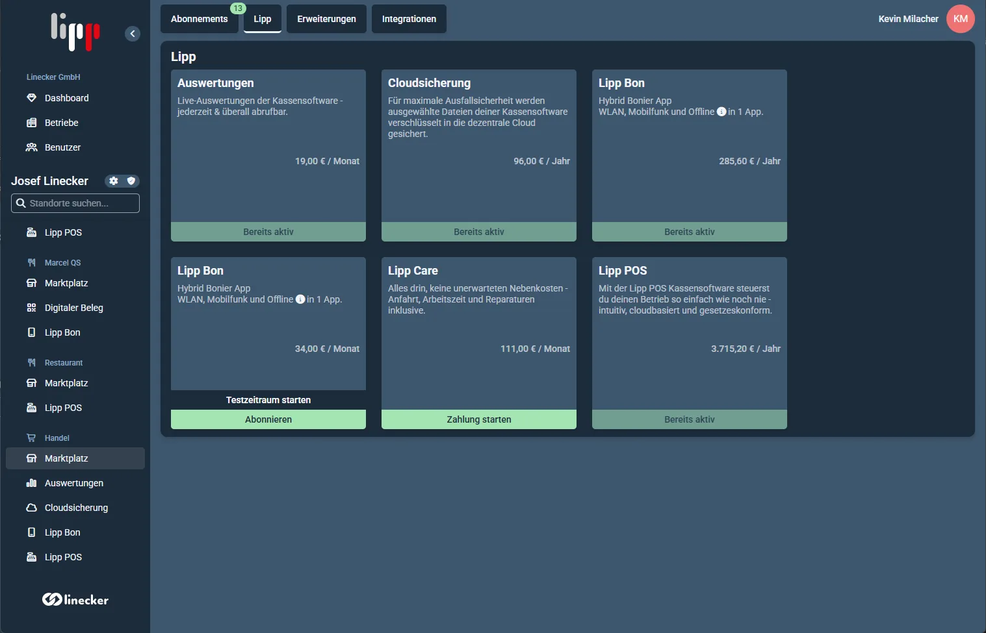The width and height of the screenshot is (986, 633).
Task: Click the Linecker logo at sidebar bottom
Action: click(75, 600)
